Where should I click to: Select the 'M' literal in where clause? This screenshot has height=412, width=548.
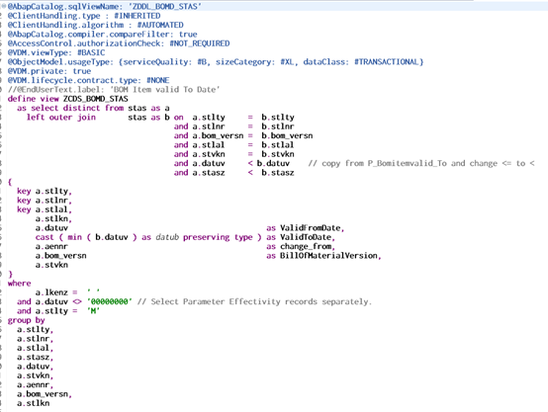[x=93, y=311]
